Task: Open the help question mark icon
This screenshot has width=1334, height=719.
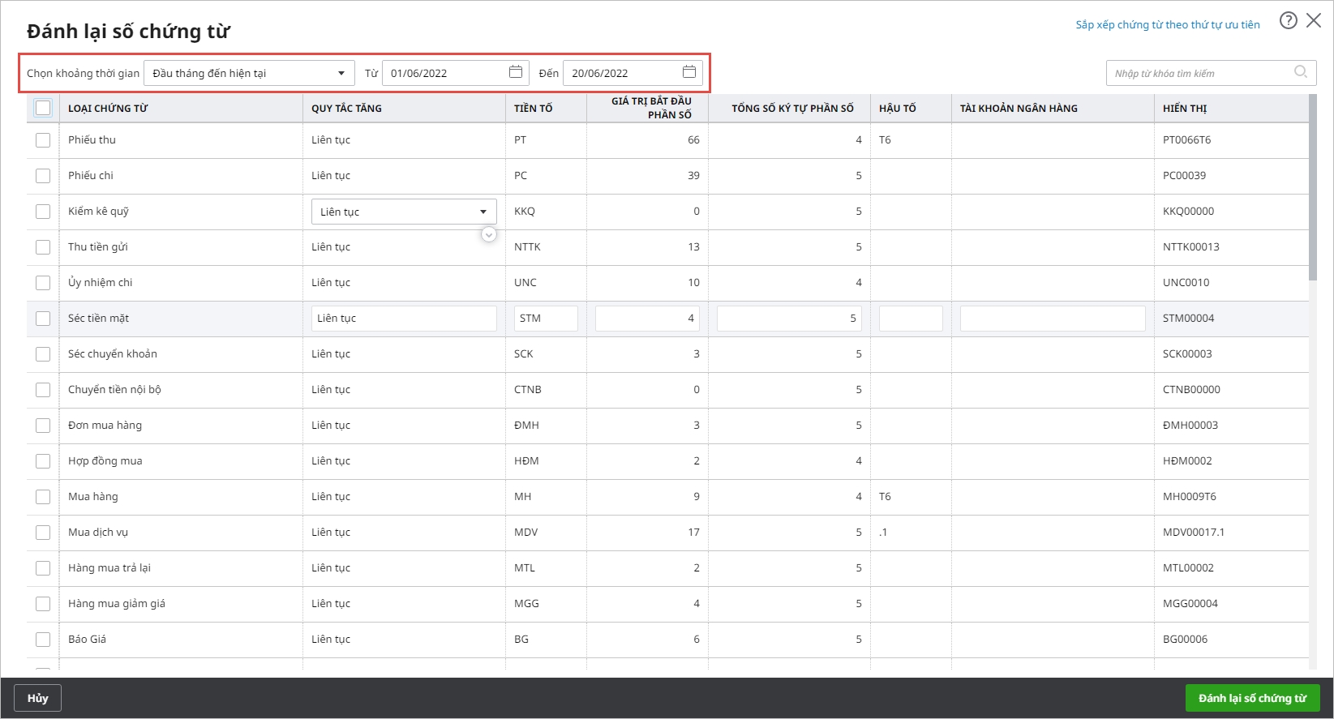Action: pos(1288,21)
